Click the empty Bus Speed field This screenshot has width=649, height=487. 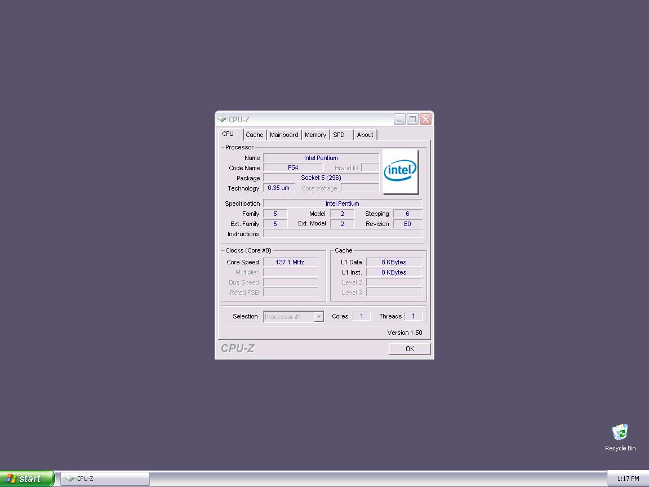pyautogui.click(x=290, y=282)
